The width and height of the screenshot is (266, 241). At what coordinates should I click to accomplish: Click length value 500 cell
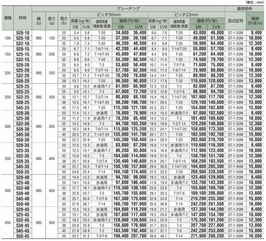click(x=52, y=223)
